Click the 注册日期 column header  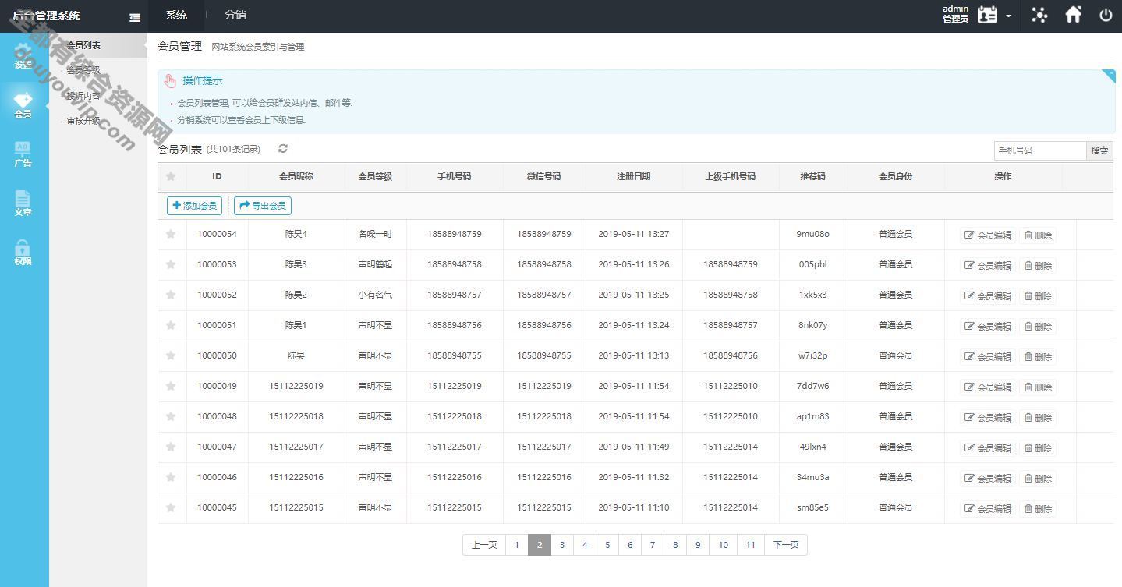[633, 177]
